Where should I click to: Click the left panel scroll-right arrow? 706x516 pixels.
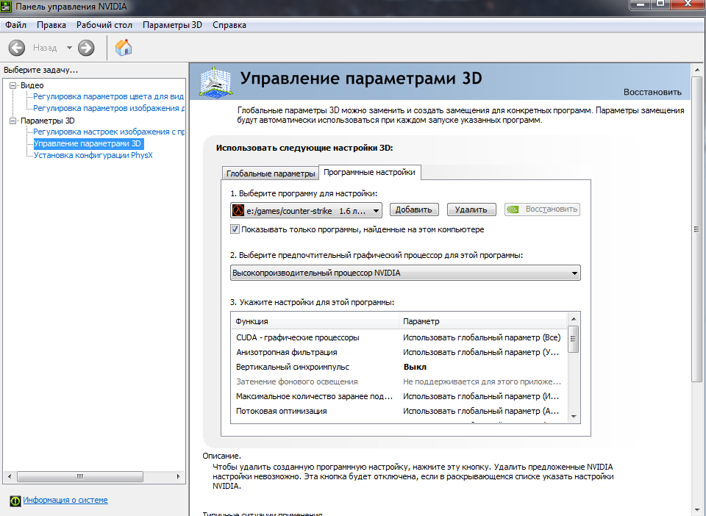[178, 476]
